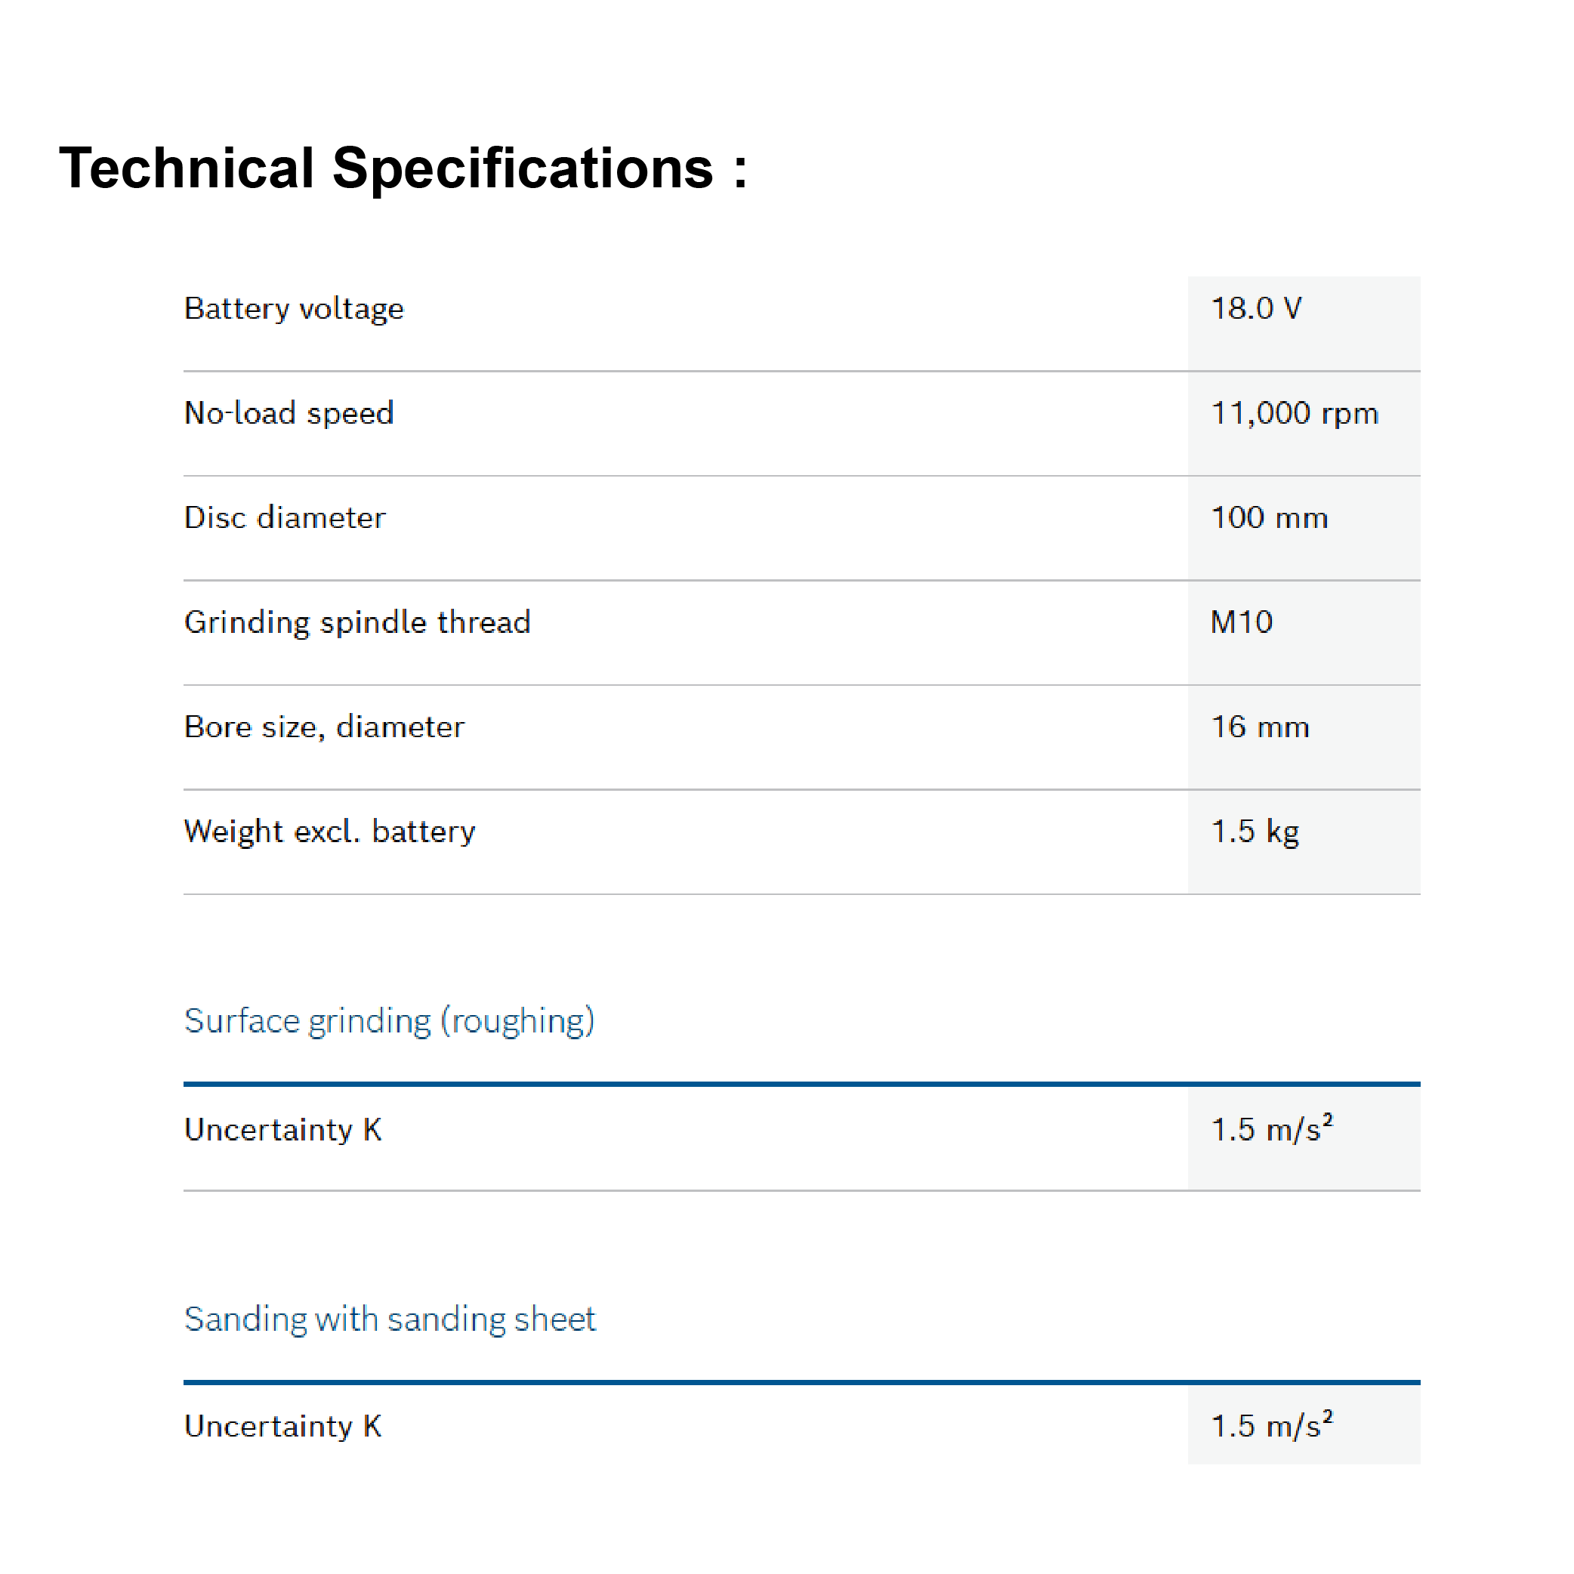Image resolution: width=1574 pixels, height=1574 pixels.
Task: Click the 11,000 rpm value
Action: click(x=1294, y=413)
